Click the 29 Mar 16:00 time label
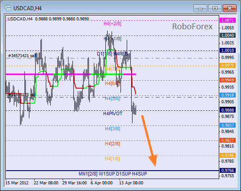 pyautogui.click(x=74, y=183)
